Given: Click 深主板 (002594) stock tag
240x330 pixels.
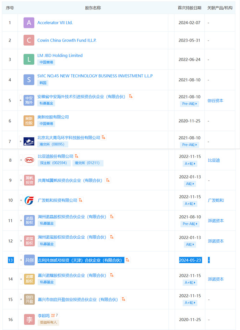Looking at the screenshot, I should [x=54, y=163].
